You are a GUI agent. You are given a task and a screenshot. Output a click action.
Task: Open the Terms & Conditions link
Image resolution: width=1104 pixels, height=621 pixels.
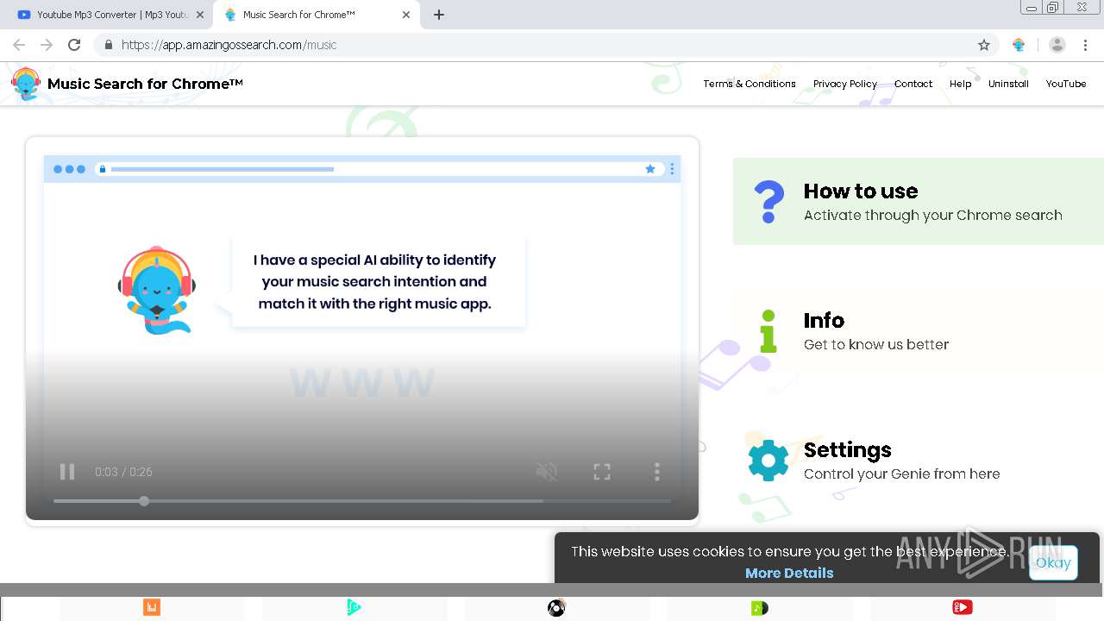click(x=750, y=84)
